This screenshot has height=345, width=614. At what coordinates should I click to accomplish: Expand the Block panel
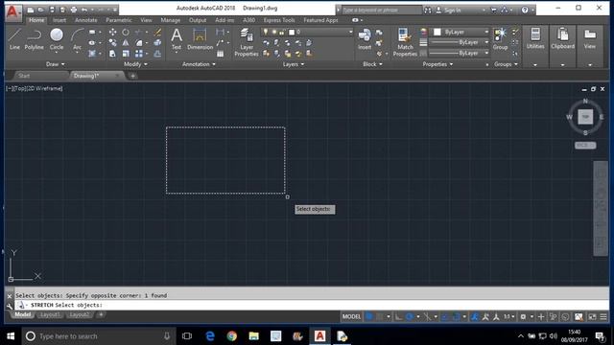click(372, 64)
